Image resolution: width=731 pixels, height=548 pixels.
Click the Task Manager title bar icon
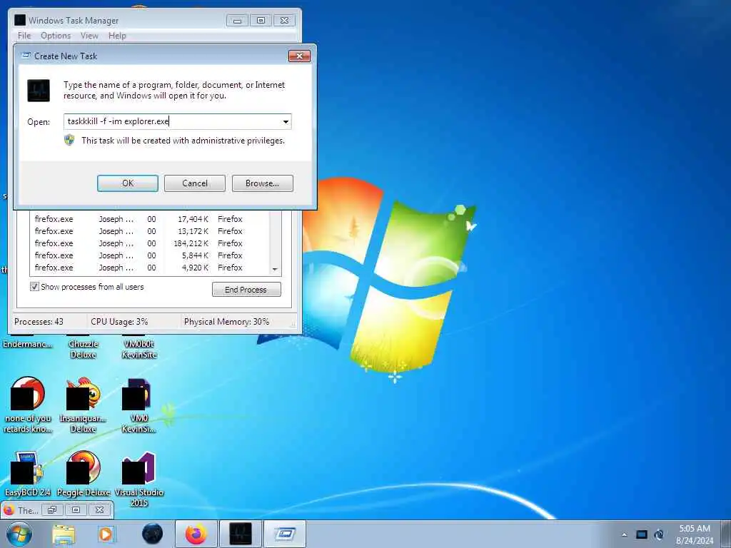click(20, 20)
